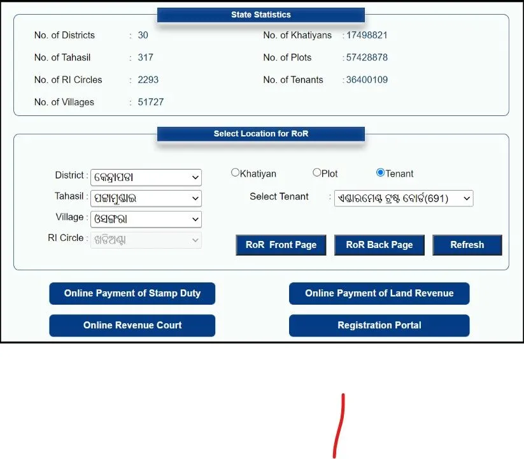Open the District dropdown

click(146, 177)
